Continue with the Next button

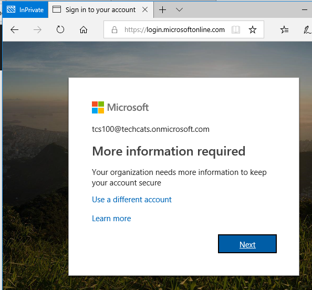pos(247,244)
